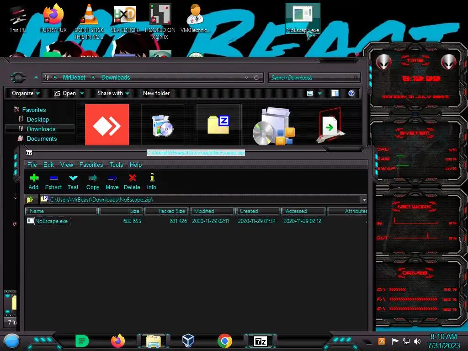Sort by Modified column header

click(213, 211)
